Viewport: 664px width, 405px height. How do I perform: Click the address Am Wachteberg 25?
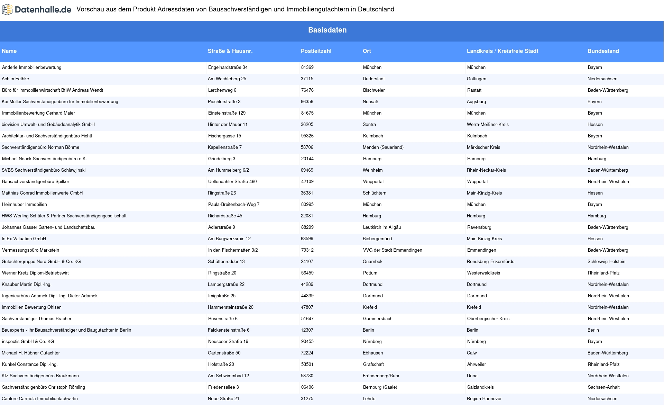coord(227,79)
